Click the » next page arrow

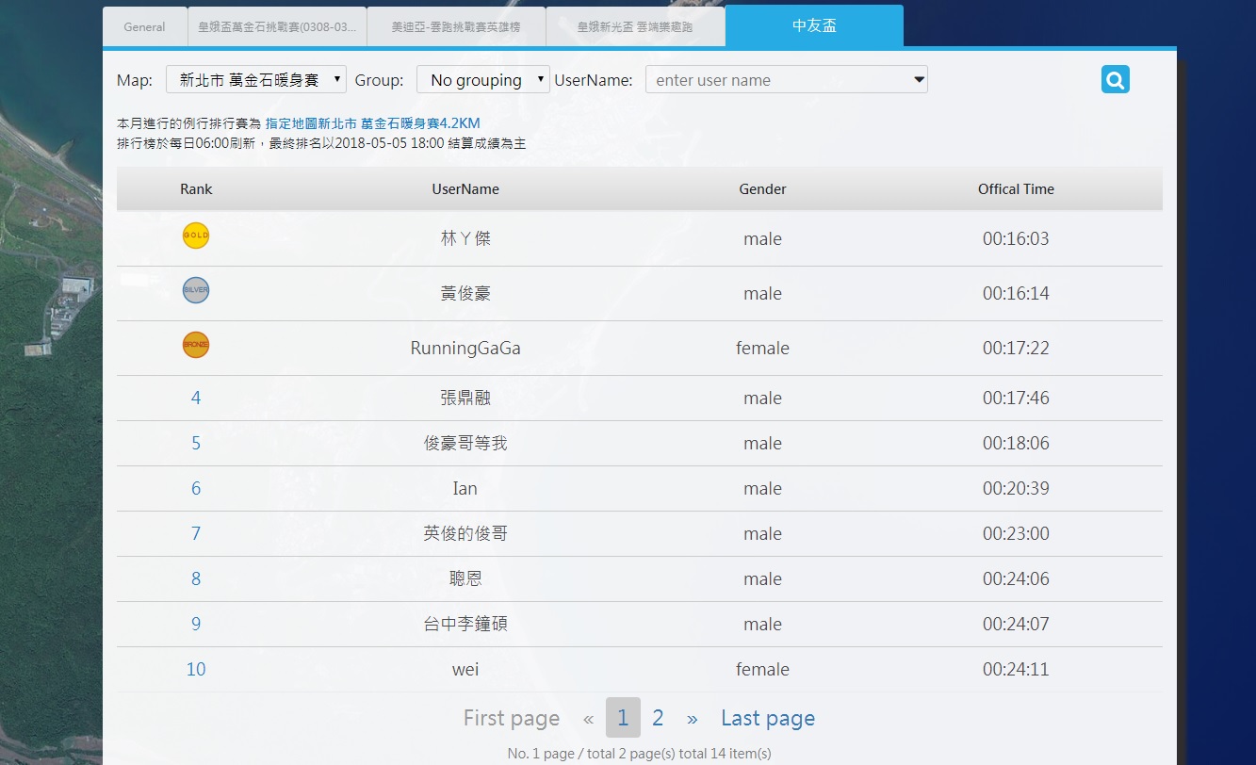pos(693,719)
